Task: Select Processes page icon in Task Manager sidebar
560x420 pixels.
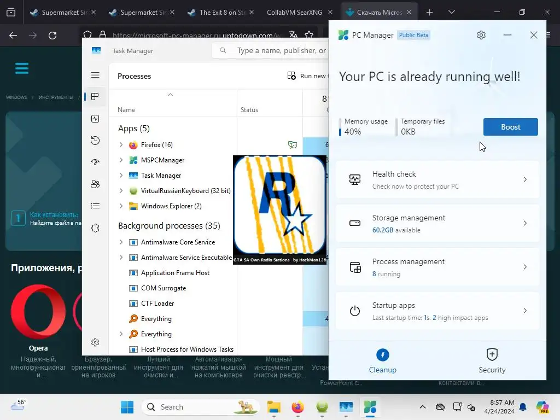Action: 95,97
